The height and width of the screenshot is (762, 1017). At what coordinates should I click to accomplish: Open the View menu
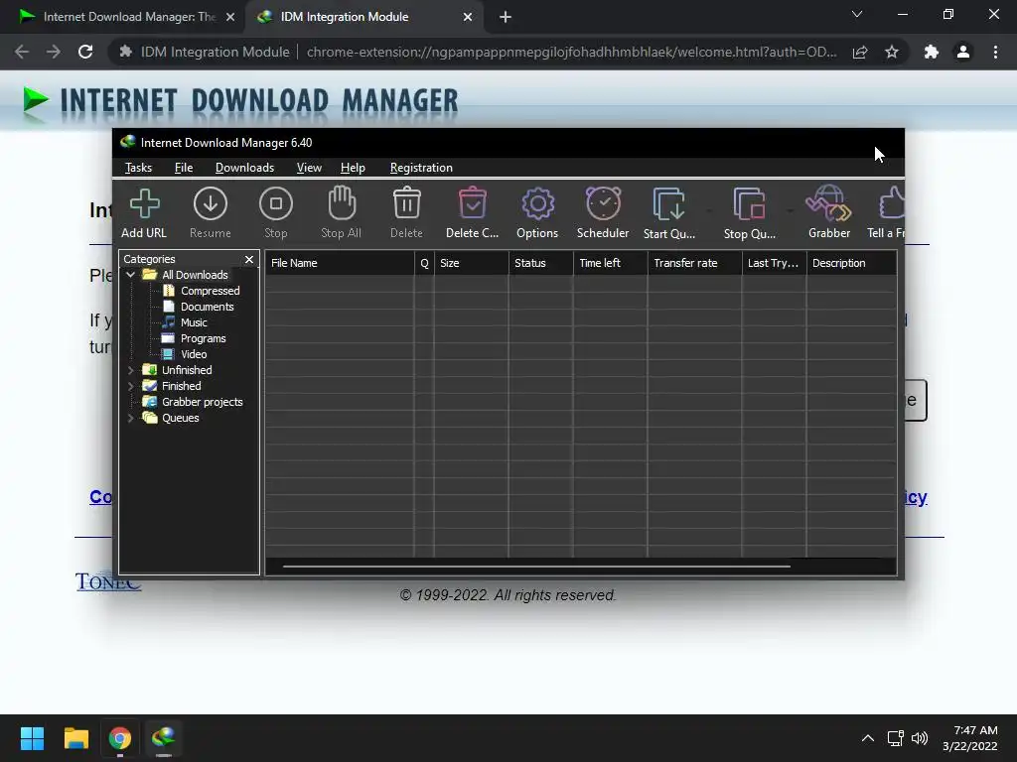tap(309, 168)
